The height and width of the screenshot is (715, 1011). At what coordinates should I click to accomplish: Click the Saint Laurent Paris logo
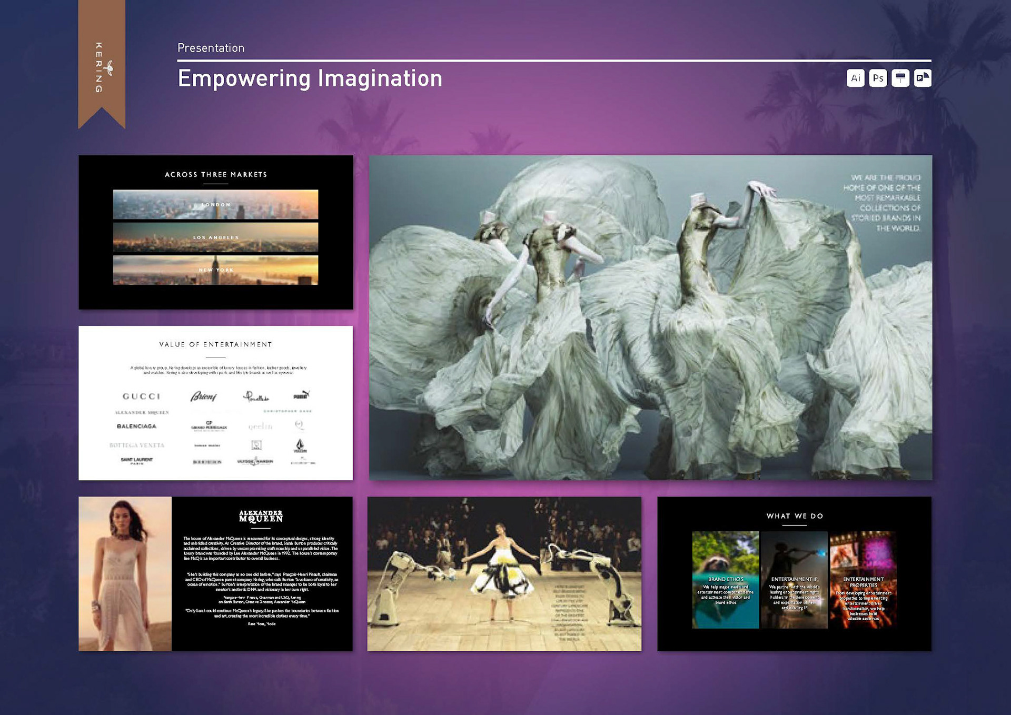(x=136, y=460)
